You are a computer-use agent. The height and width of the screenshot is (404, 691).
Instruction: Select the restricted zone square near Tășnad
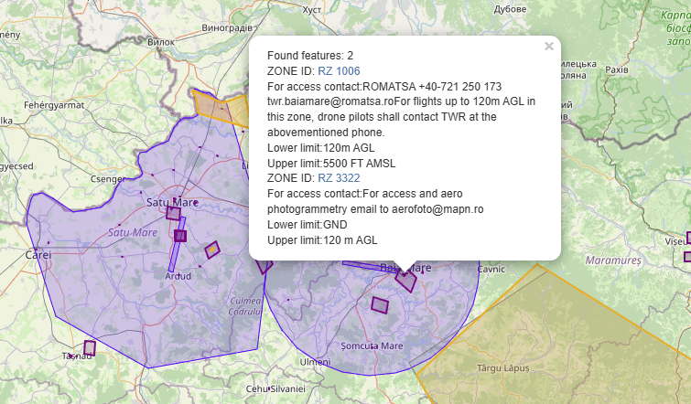(x=90, y=348)
